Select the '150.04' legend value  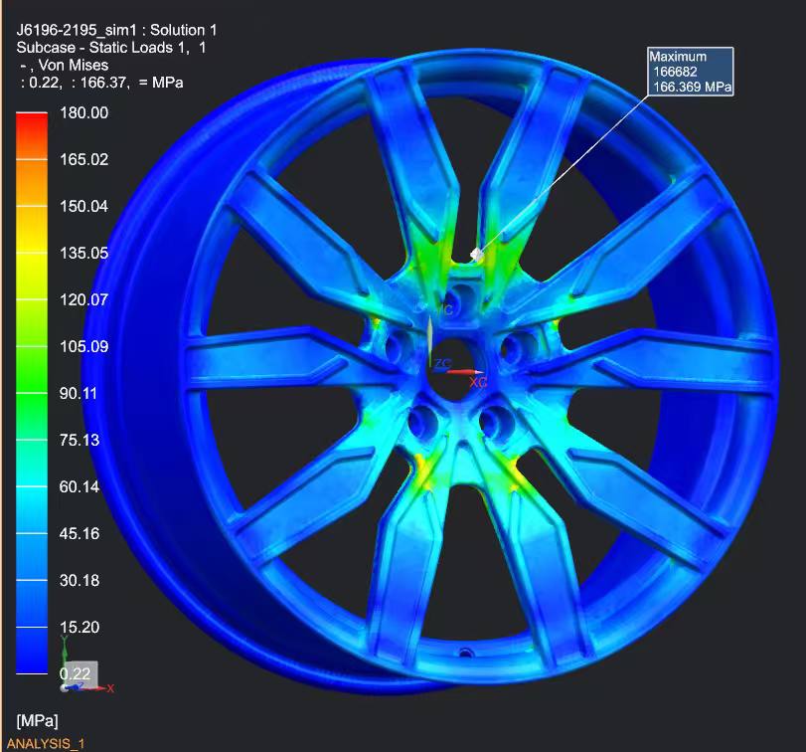pos(84,206)
